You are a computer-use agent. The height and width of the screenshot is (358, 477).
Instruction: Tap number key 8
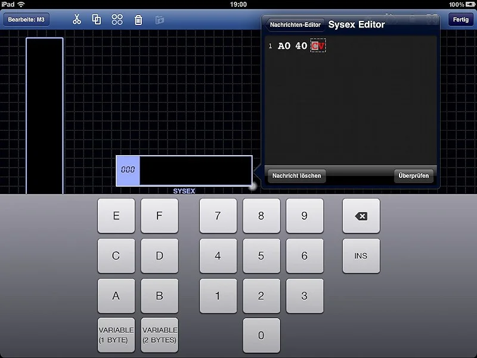(x=261, y=216)
